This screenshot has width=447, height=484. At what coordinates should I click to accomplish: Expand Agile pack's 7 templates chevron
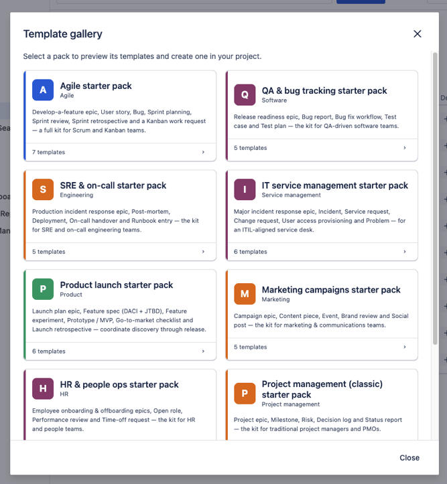tap(203, 152)
